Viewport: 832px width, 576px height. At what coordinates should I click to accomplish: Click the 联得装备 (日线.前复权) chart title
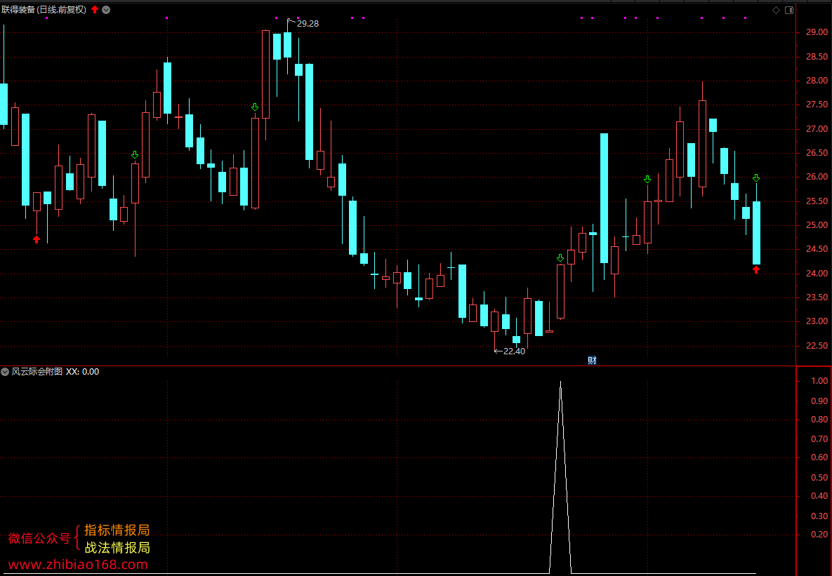pyautogui.click(x=44, y=10)
